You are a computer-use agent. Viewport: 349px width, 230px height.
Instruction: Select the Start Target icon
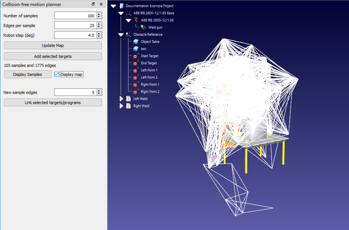[x=136, y=56]
